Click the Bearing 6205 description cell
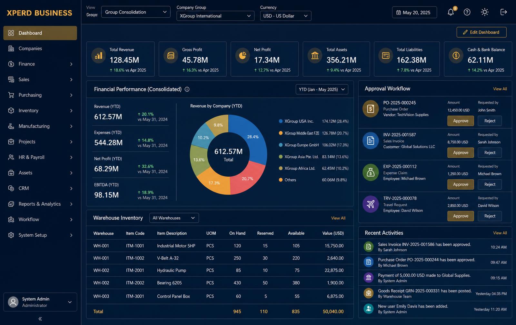516x325 pixels. click(x=169, y=283)
